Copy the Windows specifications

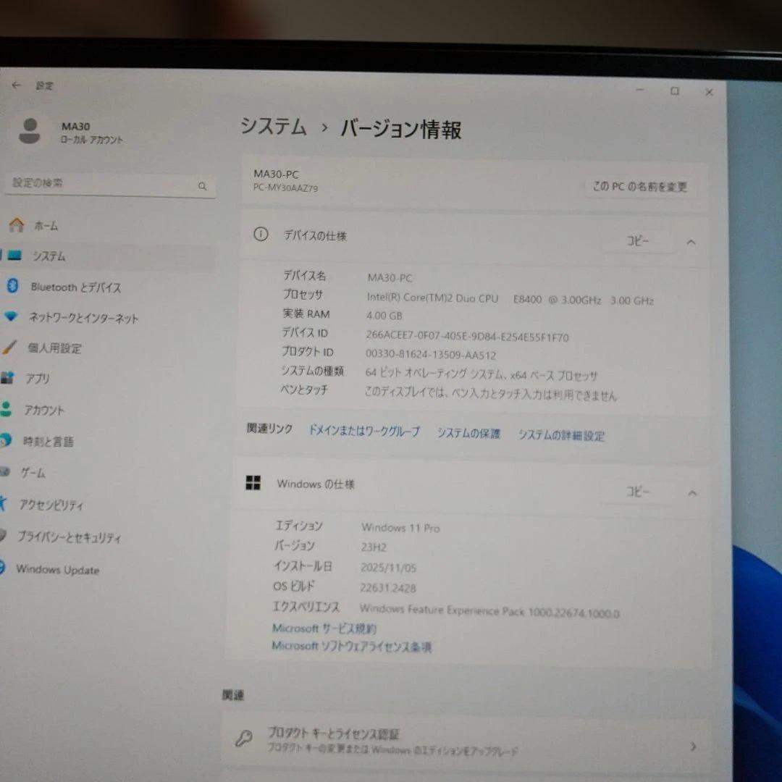pos(637,492)
